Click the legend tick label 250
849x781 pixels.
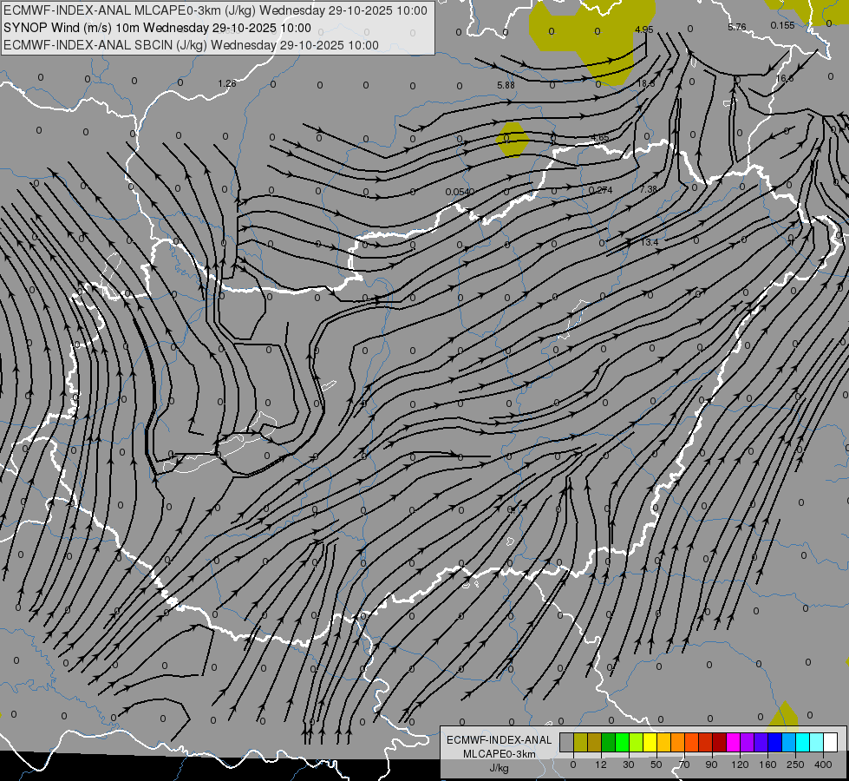795,765
